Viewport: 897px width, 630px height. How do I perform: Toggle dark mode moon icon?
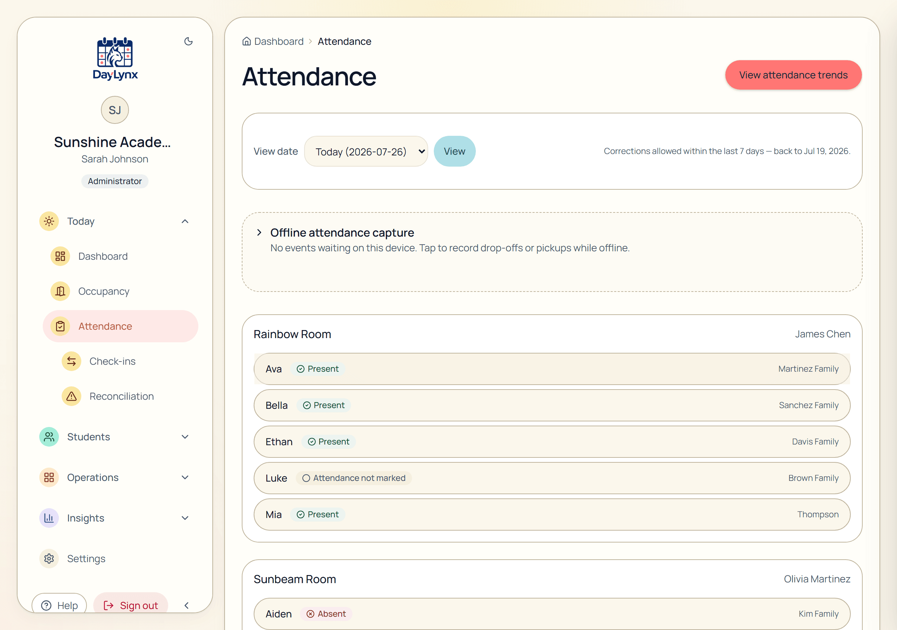188,41
